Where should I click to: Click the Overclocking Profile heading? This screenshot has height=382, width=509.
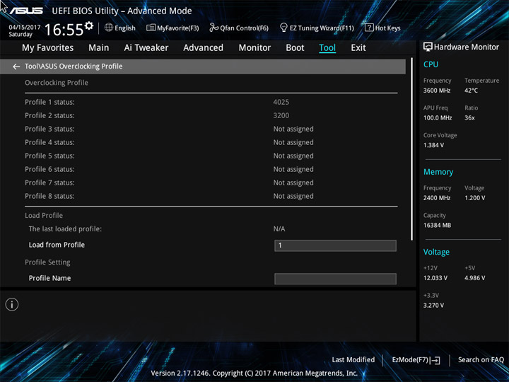(57, 83)
